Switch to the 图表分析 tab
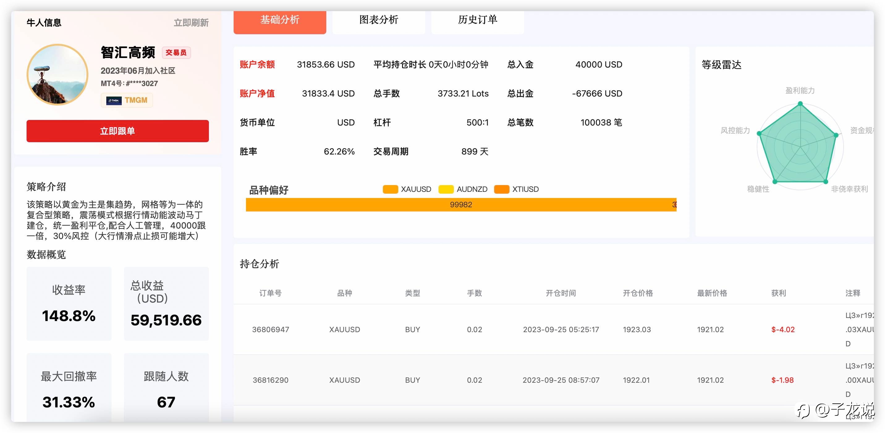The width and height of the screenshot is (885, 433). 379,21
